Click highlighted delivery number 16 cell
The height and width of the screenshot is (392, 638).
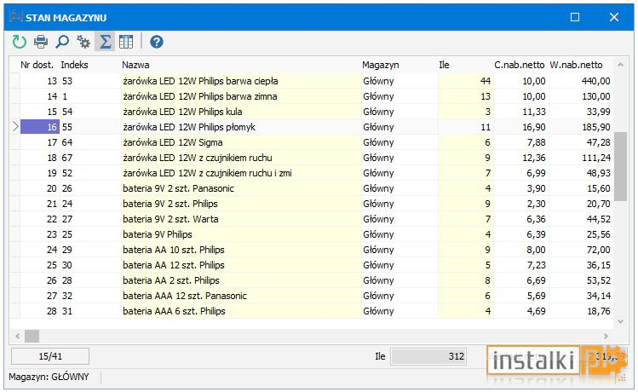point(40,127)
